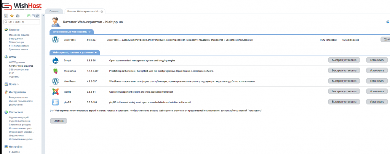
Task: Click WordPress icon in ready-to-install list
Action: [x=56, y=81]
